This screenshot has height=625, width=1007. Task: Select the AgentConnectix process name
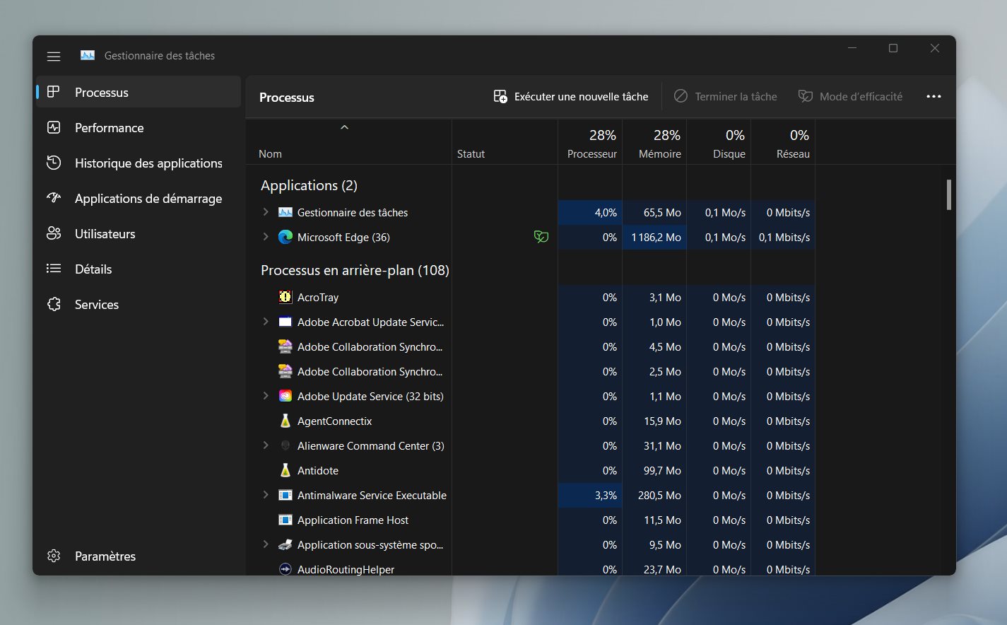pyautogui.click(x=334, y=421)
